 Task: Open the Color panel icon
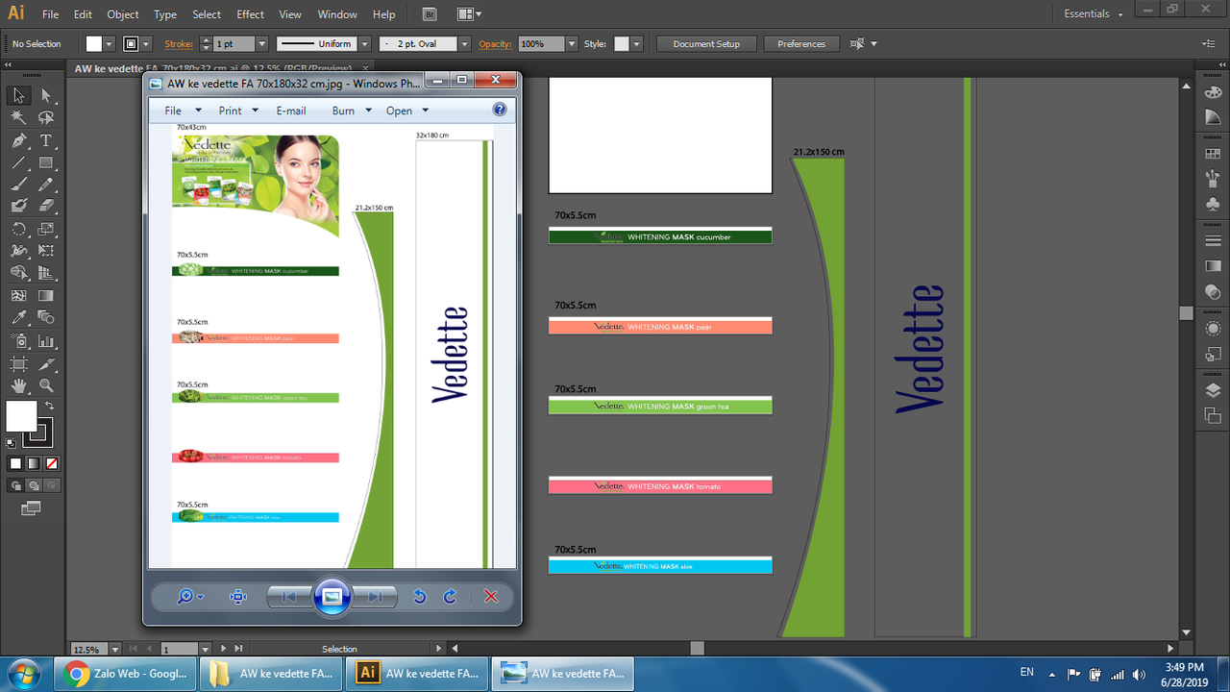(x=1213, y=90)
